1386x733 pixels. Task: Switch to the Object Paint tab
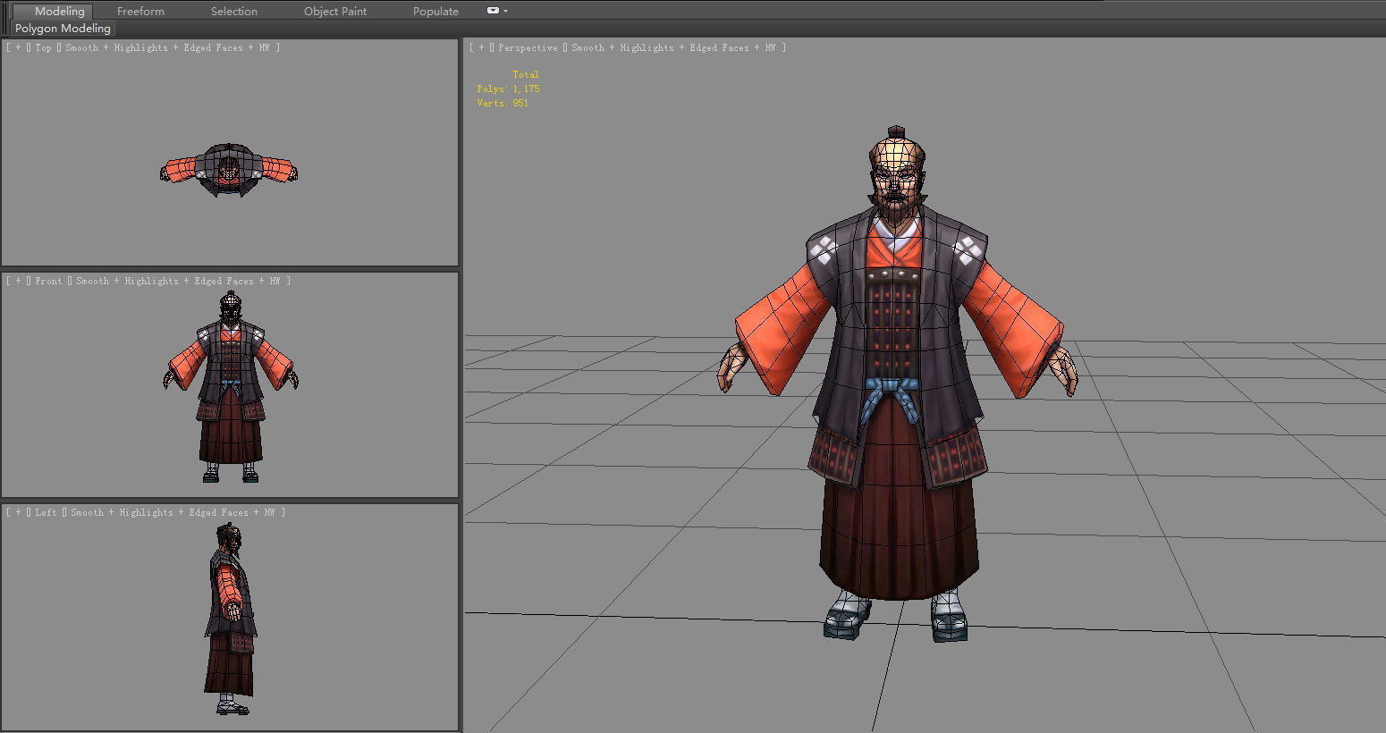coord(335,11)
